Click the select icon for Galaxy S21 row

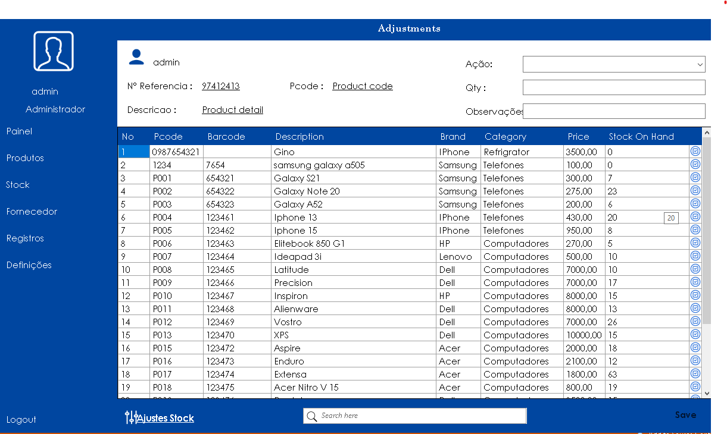(x=695, y=178)
